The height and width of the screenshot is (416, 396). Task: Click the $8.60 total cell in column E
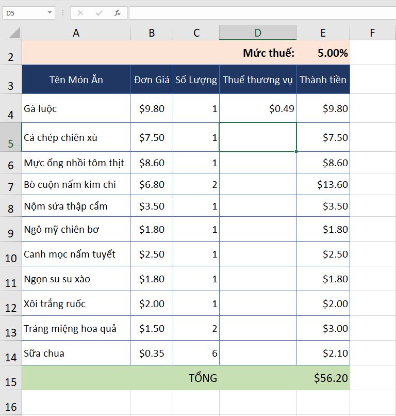(x=323, y=163)
